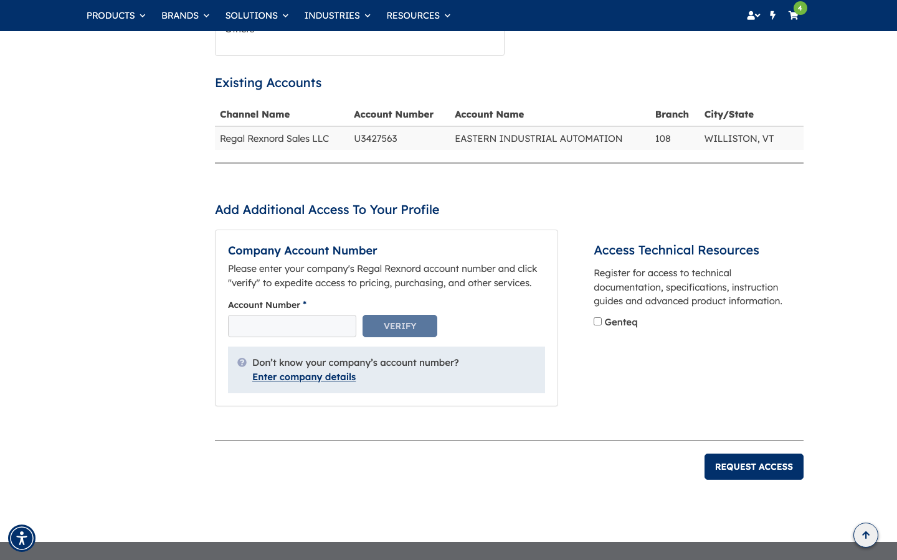Click the Account Number column header

pyautogui.click(x=394, y=114)
